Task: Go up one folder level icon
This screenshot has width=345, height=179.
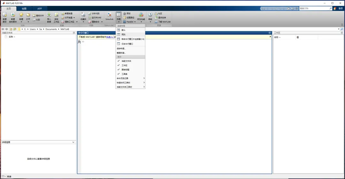Action: coord(11,29)
